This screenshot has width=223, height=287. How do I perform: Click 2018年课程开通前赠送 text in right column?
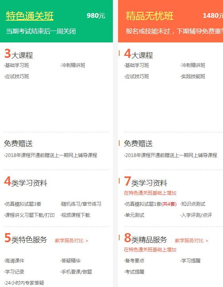click(x=171, y=155)
